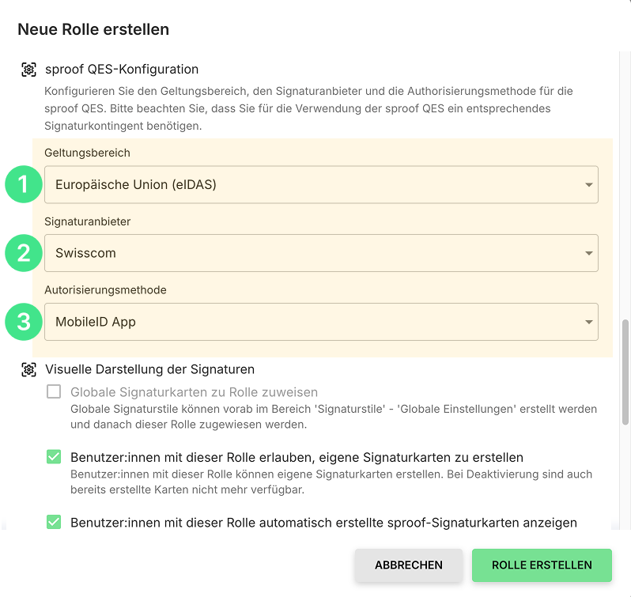Click the sproof QES-Konfiguration section heading
631x597 pixels.
122,70
